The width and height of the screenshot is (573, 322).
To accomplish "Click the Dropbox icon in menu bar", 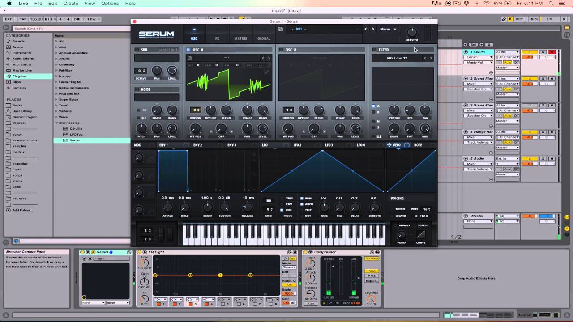I will [x=466, y=3].
